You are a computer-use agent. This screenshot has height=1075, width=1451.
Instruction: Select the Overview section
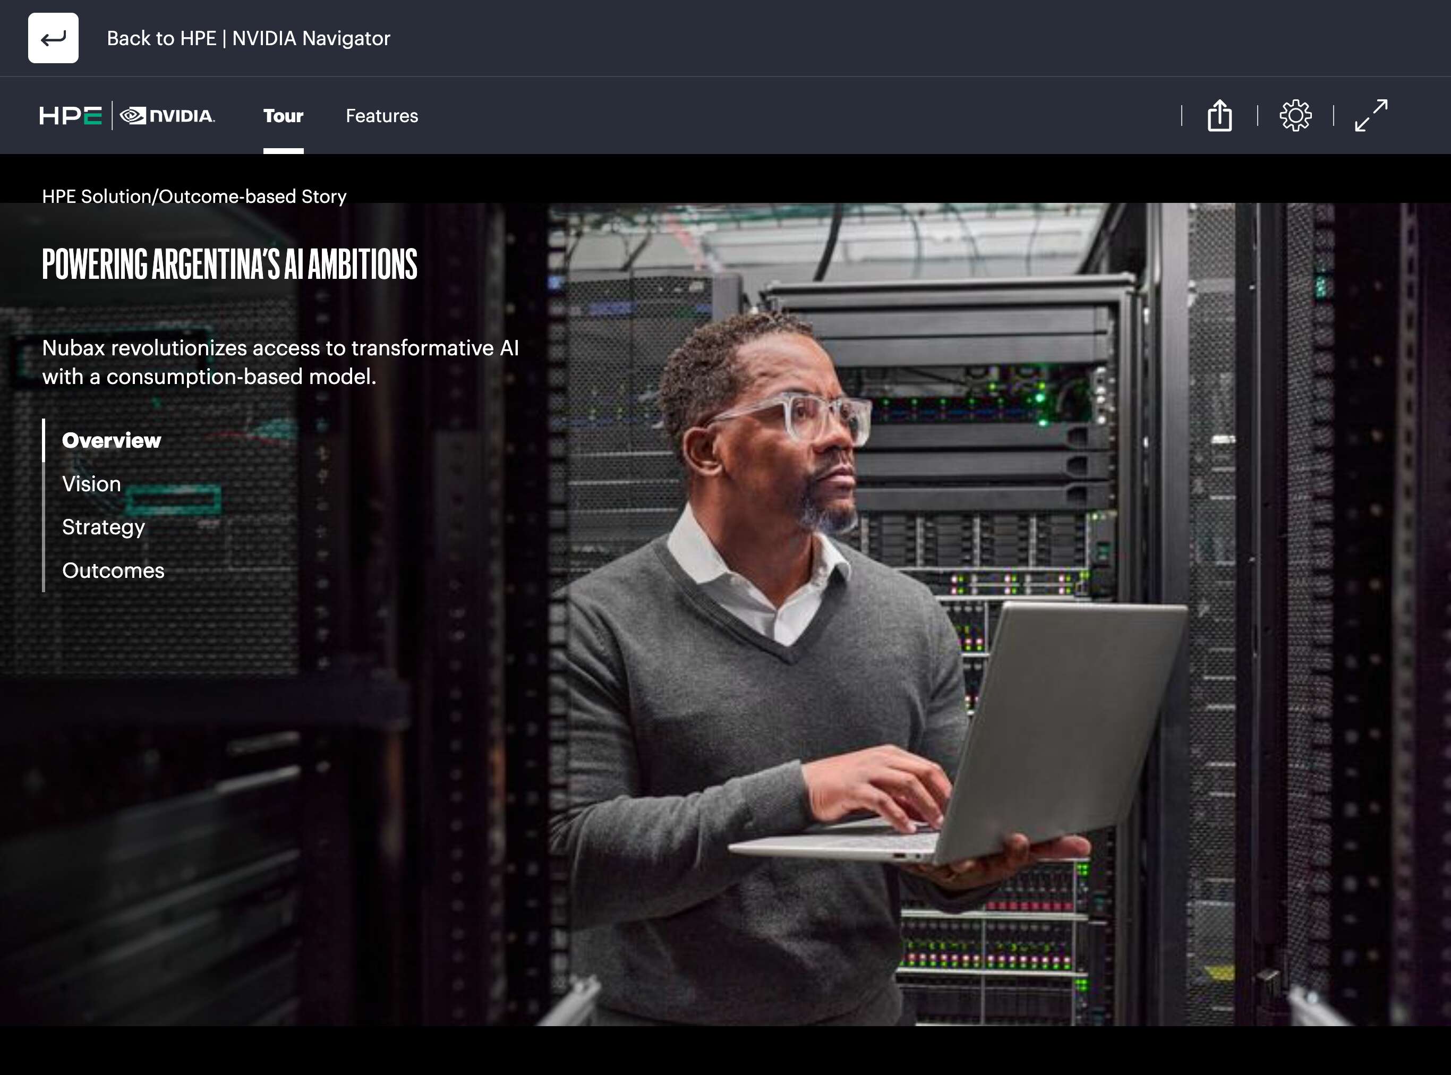coord(111,440)
